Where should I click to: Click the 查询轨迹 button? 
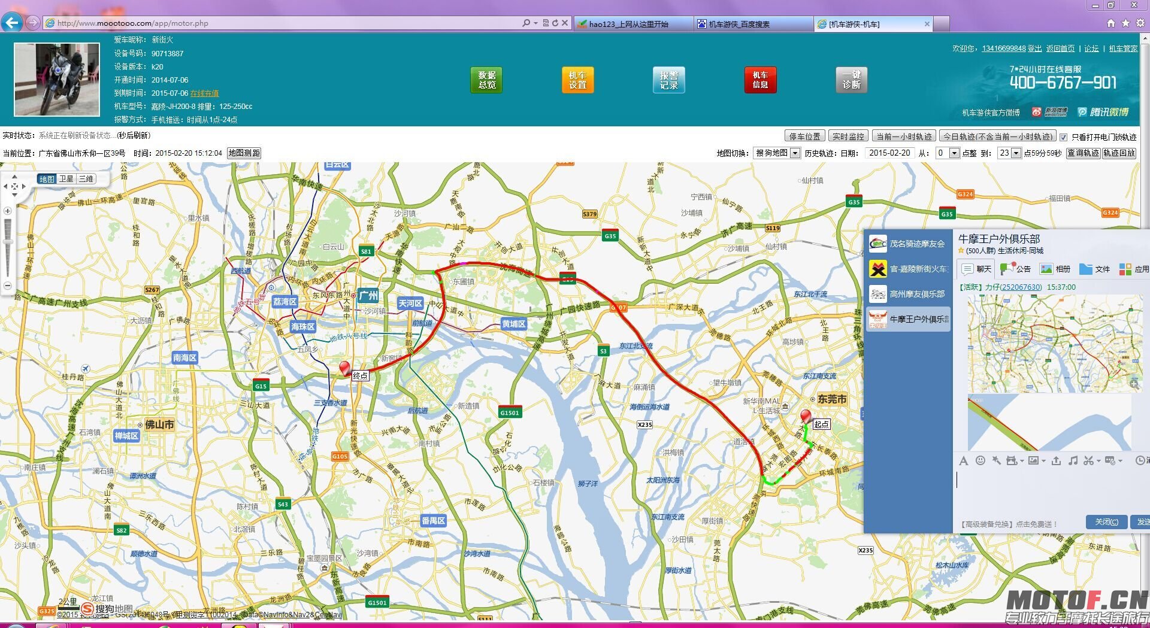[x=1083, y=153]
